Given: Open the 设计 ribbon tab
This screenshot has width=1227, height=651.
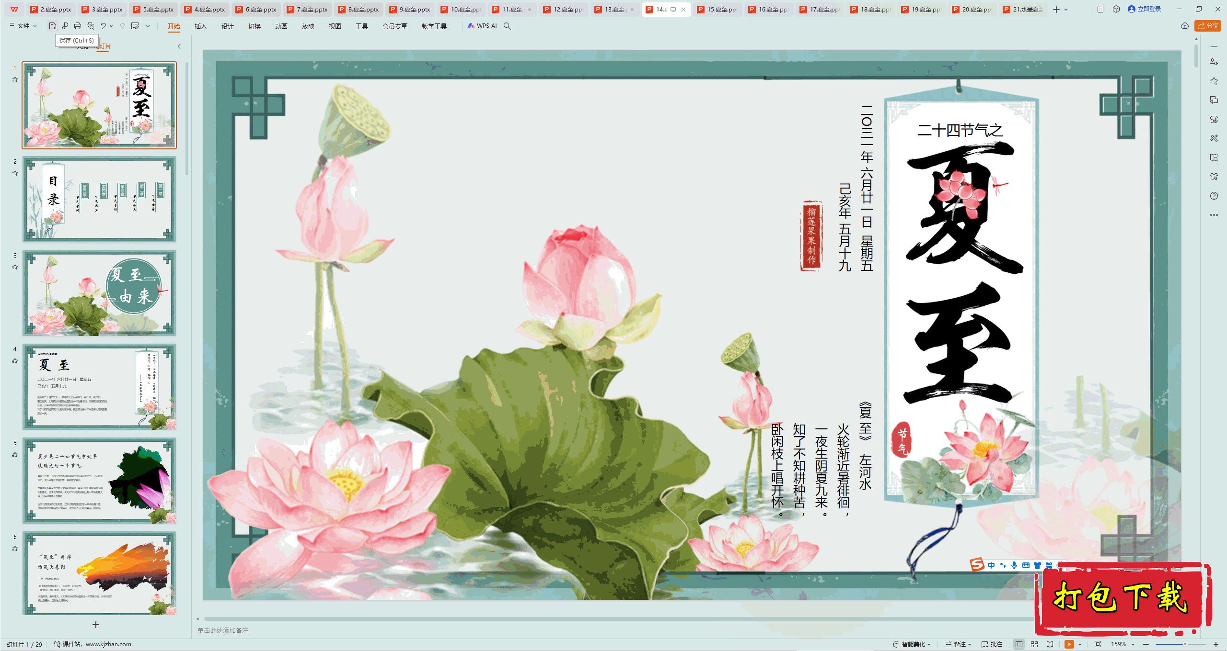Looking at the screenshot, I should (x=227, y=26).
